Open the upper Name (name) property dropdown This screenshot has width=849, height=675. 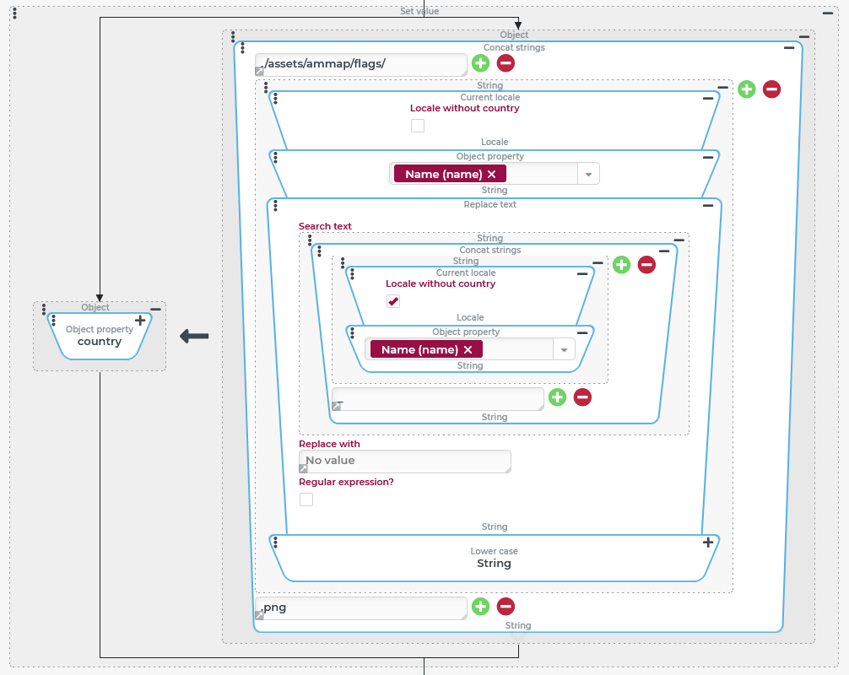point(588,174)
